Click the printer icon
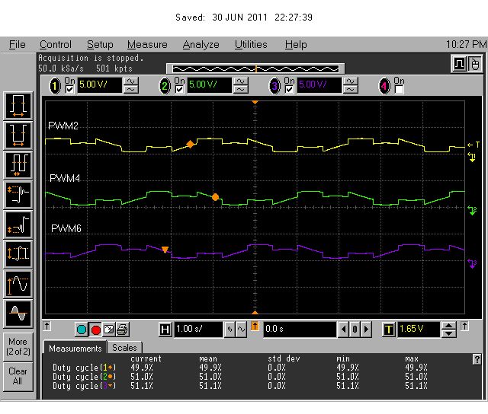488x414 pixels. (122, 330)
